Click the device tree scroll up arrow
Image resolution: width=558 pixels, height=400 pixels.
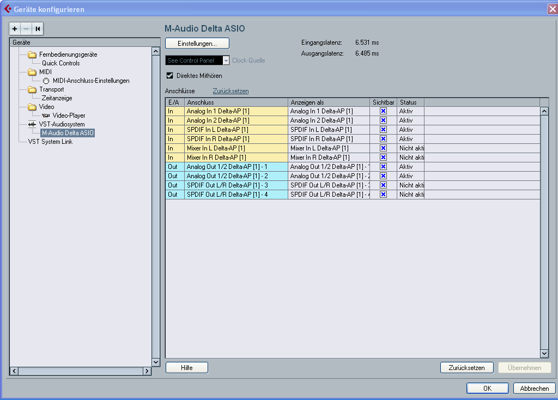156,51
